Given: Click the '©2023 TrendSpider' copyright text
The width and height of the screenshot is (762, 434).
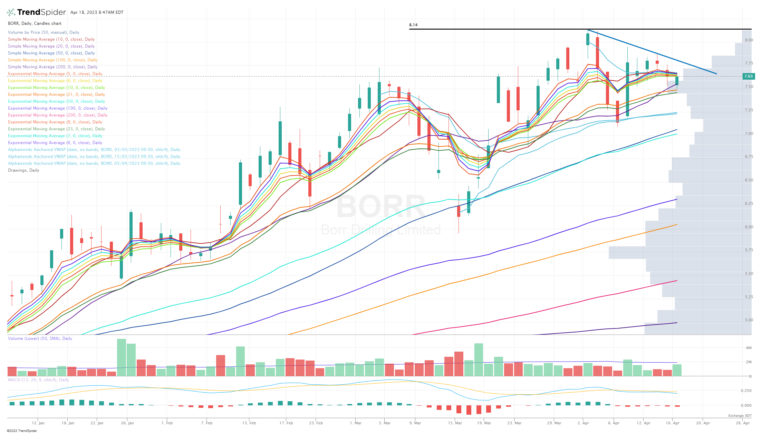Looking at the screenshot, I should pyautogui.click(x=22, y=431).
